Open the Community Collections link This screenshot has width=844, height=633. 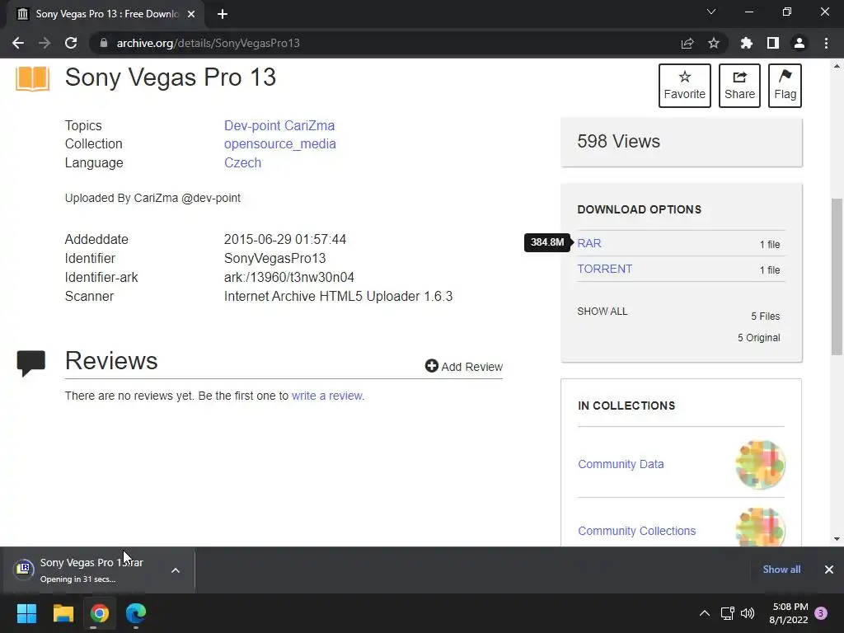(x=637, y=531)
